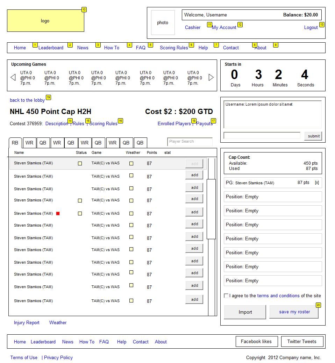The height and width of the screenshot is (363, 335).
Task: Toggle Weather checkbox in third player row
Action: 131,188
